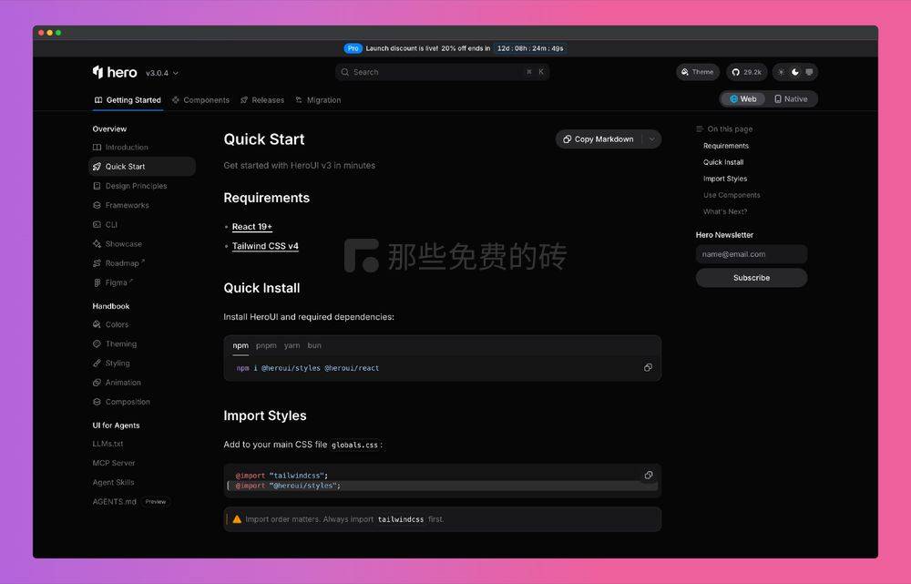This screenshot has width=911, height=584.
Task: Click the Quick Install heading
Action: click(261, 288)
